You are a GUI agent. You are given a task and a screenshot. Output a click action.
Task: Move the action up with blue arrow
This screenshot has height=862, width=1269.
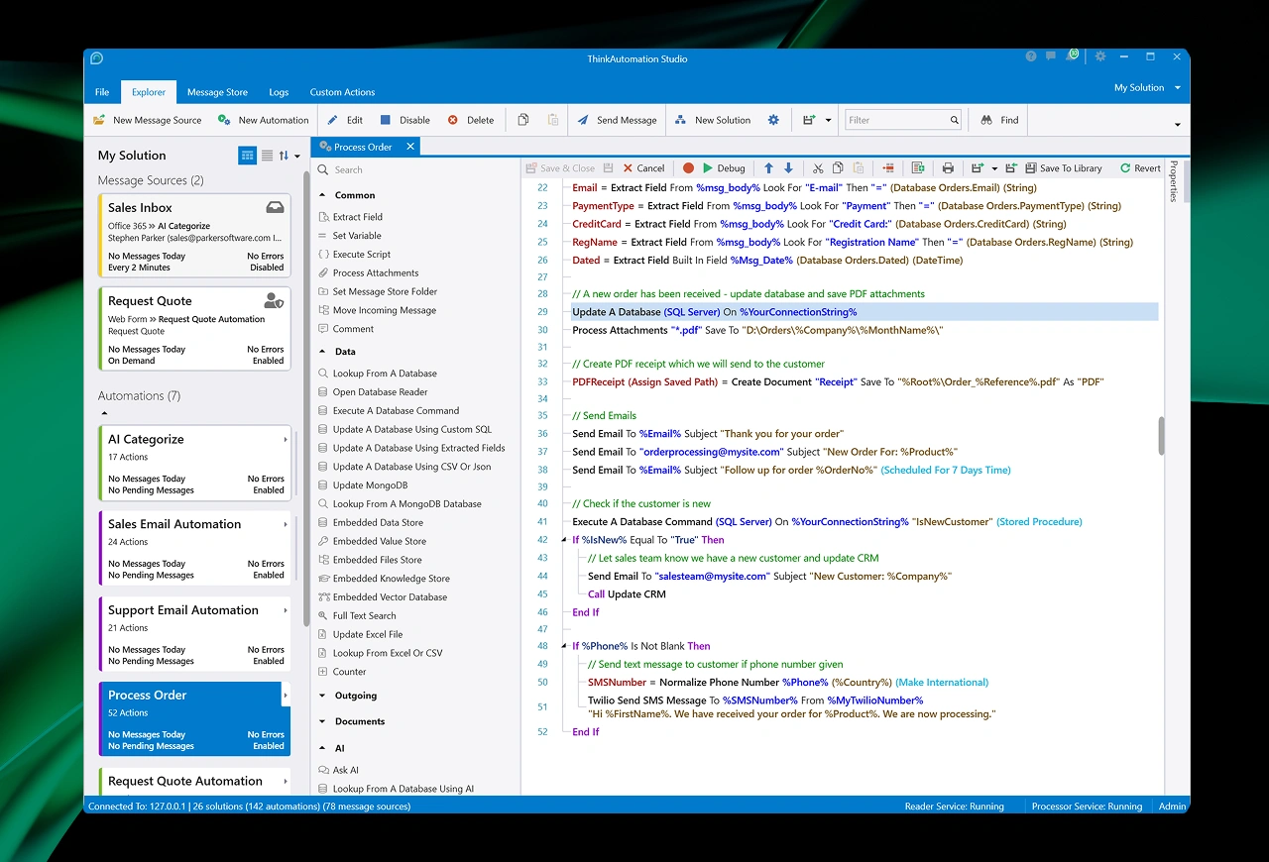click(768, 168)
